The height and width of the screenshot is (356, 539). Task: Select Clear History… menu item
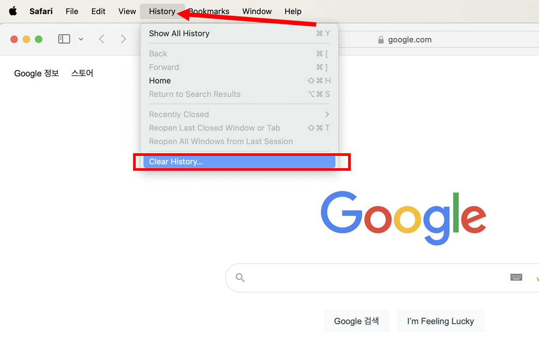coord(240,162)
